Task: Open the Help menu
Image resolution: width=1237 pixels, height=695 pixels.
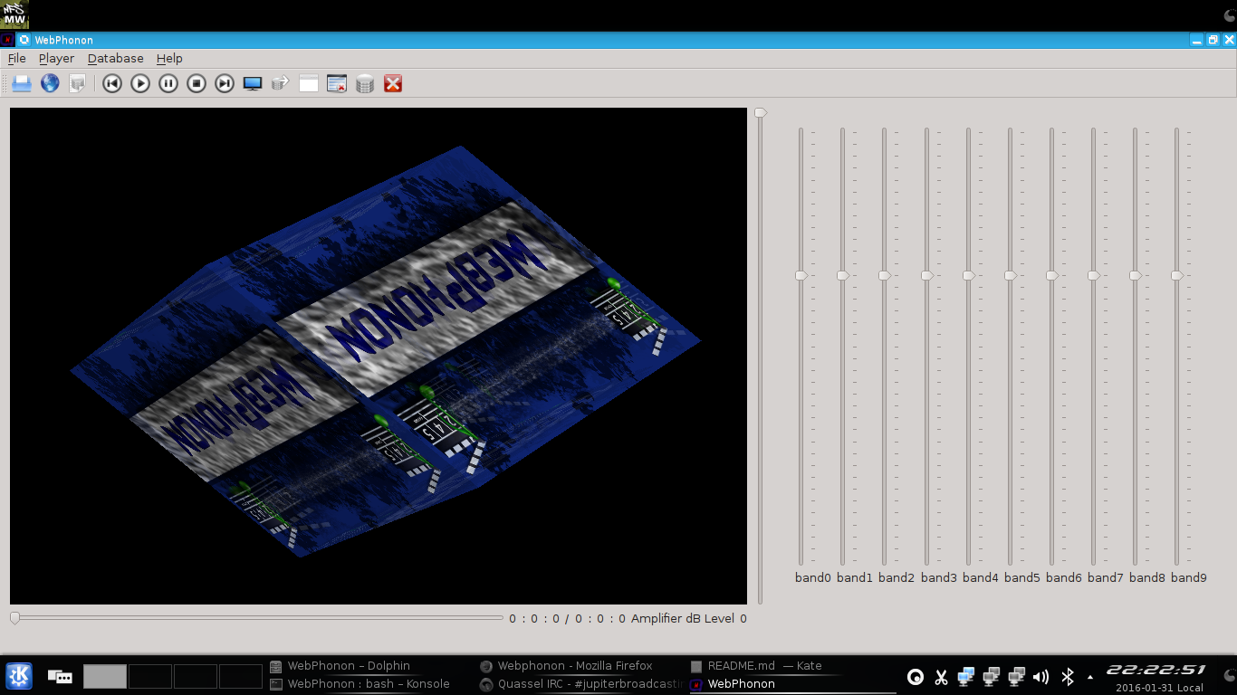Action: tap(169, 58)
